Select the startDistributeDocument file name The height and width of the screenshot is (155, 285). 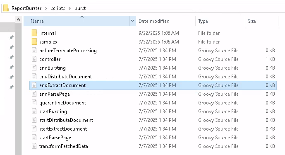pyautogui.click(x=66, y=120)
